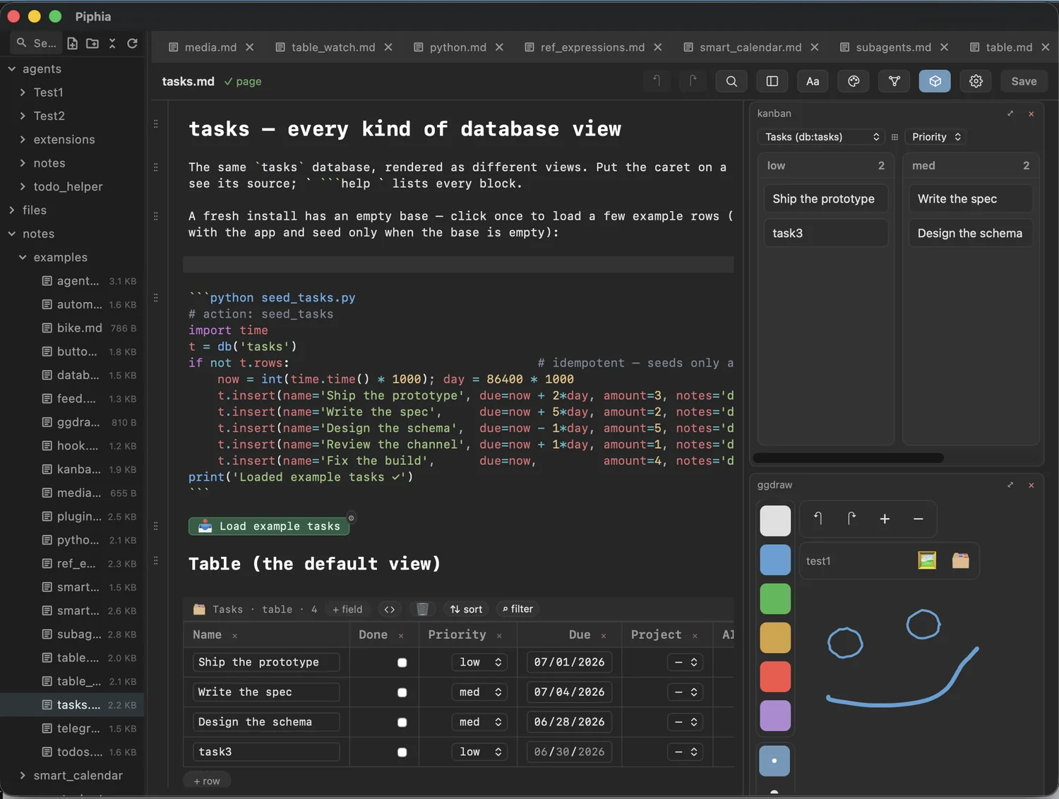Open the small gear on Load example tasks

[x=351, y=517]
